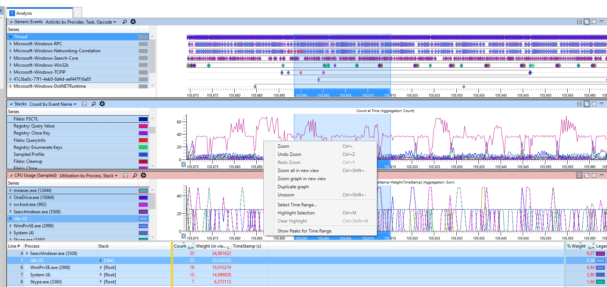The width and height of the screenshot is (607, 287).
Task: Sort by Line # column header
Action: [15, 246]
